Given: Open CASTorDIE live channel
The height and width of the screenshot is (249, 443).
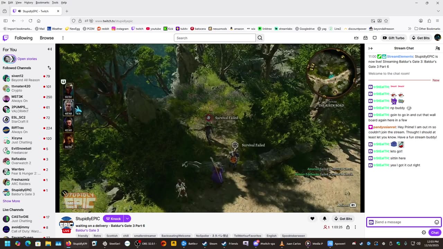Looking at the screenshot, I should [27, 219].
